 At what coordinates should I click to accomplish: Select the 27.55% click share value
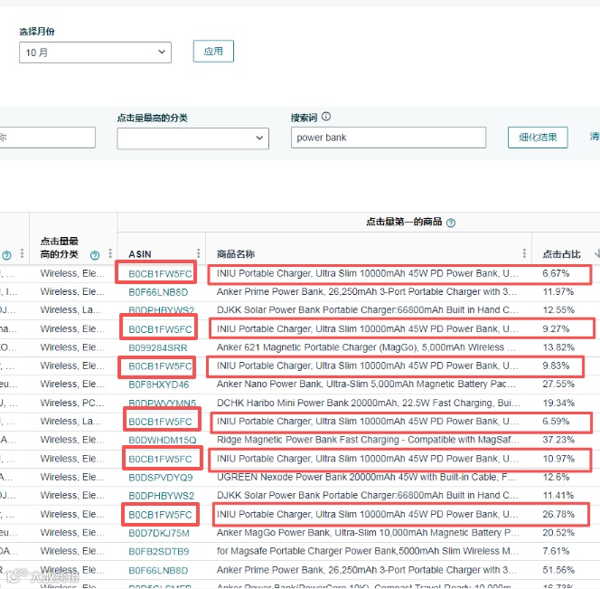pos(558,385)
